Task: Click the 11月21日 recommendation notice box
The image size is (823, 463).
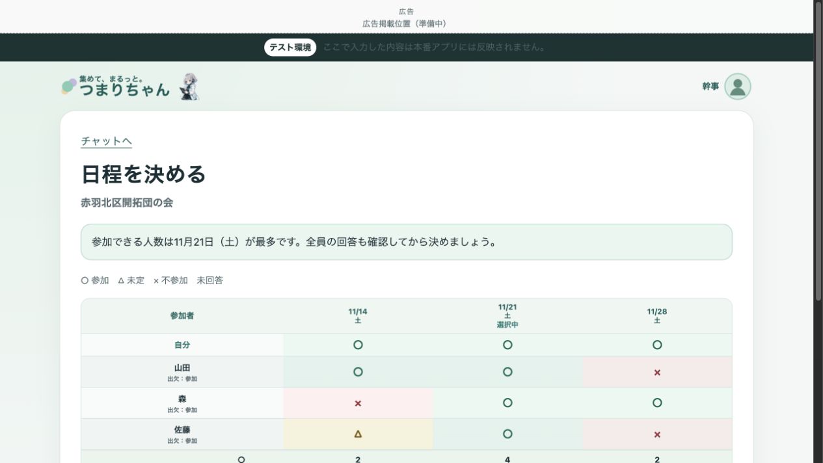Action: pyautogui.click(x=407, y=242)
